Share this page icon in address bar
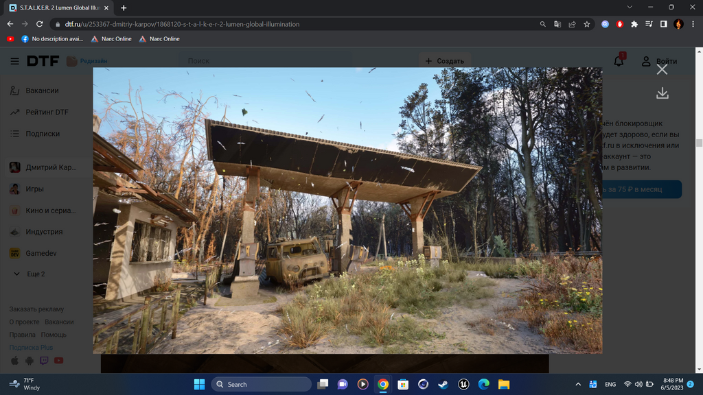Screen dimensions: 703x395 tap(572, 24)
